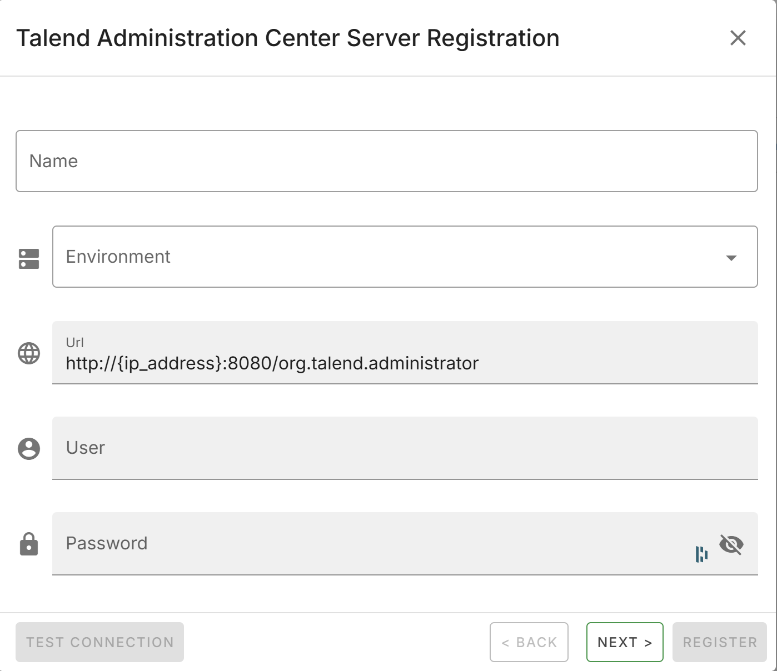Click the BACK navigation button
Image resolution: width=777 pixels, height=671 pixels.
tap(529, 642)
